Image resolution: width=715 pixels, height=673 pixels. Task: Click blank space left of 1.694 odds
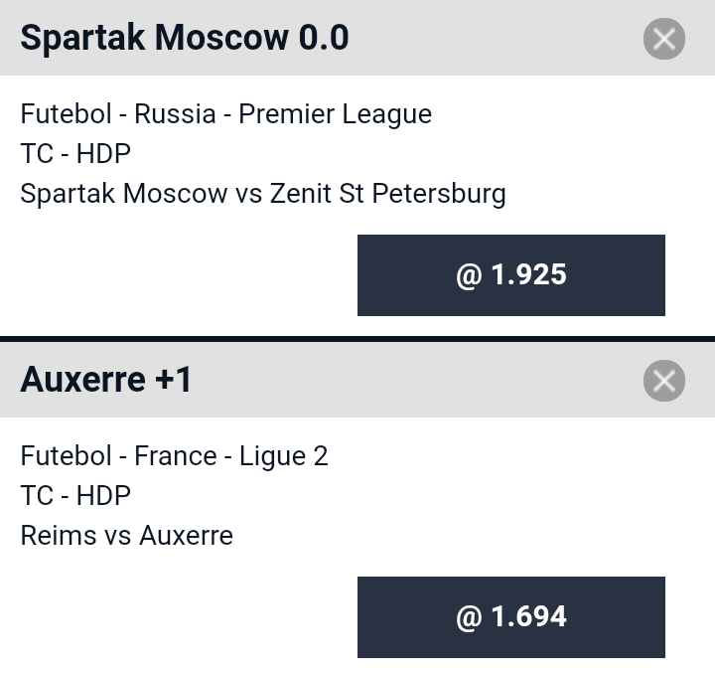179,617
